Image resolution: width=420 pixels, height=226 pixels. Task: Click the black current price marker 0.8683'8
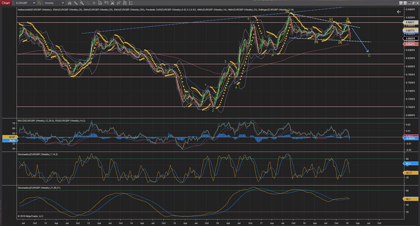pos(410,39)
